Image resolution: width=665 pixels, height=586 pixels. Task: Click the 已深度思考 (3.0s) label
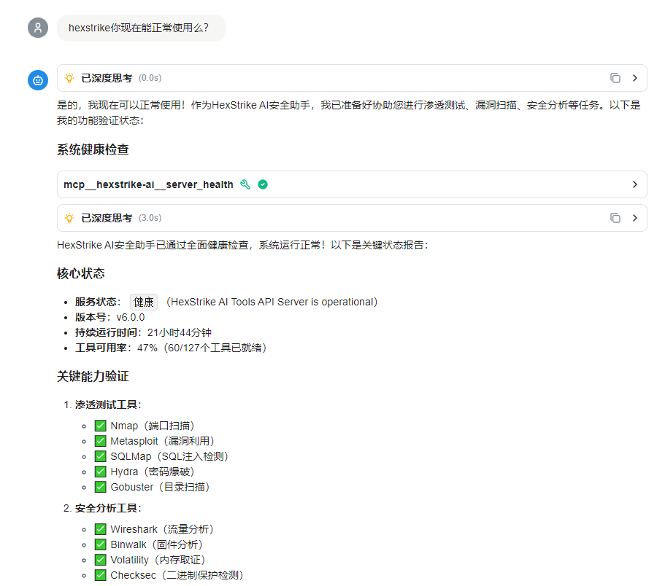coord(107,218)
